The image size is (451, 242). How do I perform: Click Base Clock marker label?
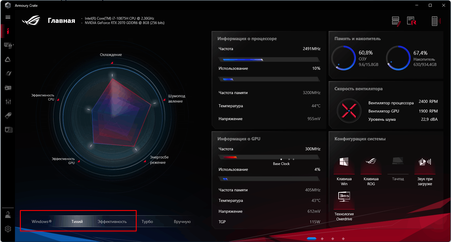pos(281,164)
